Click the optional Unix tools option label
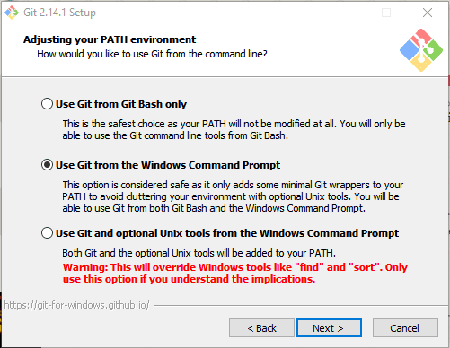This screenshot has height=348, width=450. (x=227, y=233)
